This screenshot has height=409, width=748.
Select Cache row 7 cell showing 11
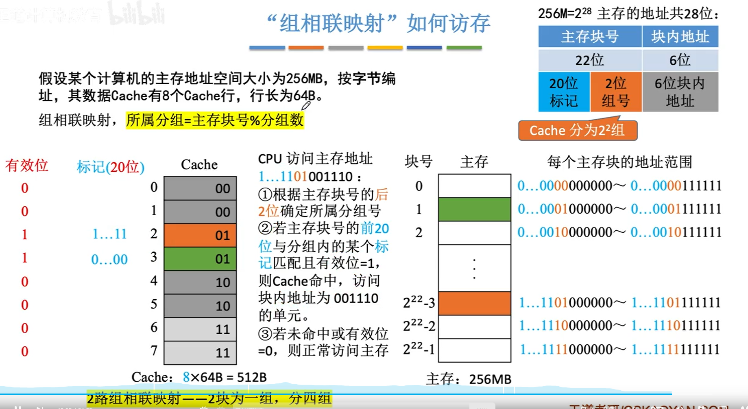click(x=200, y=352)
